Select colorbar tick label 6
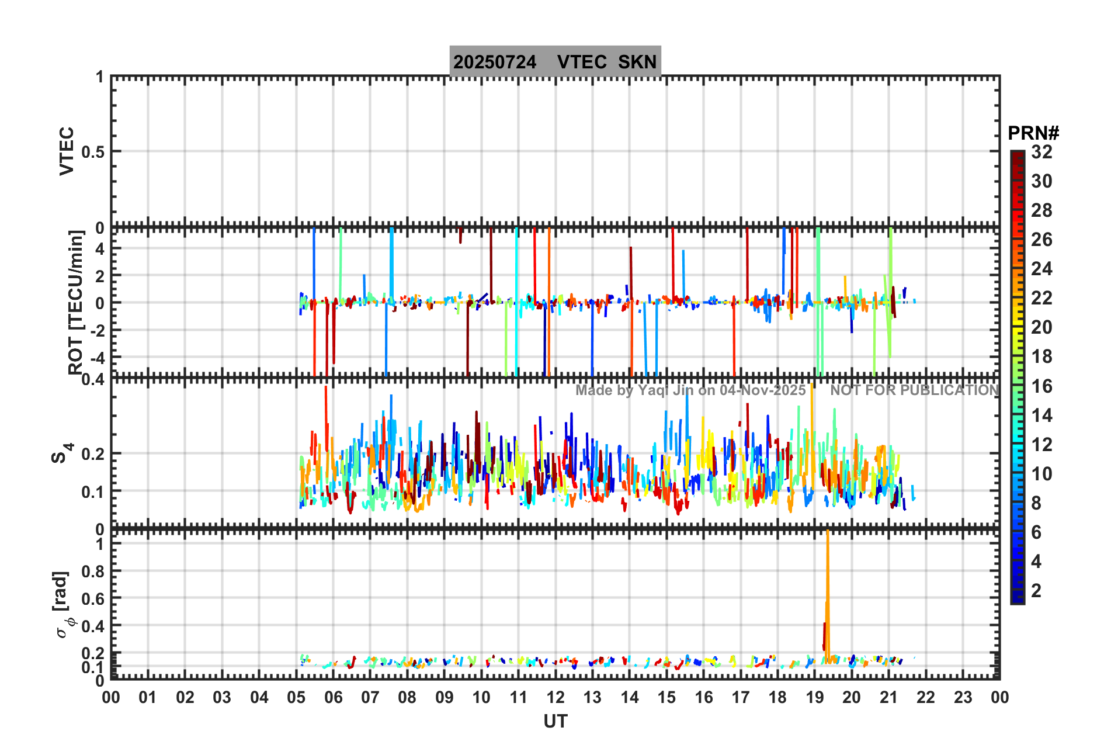 click(1036, 532)
